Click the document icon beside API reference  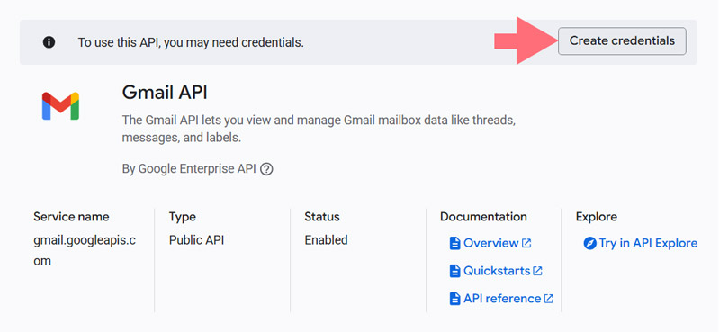454,299
